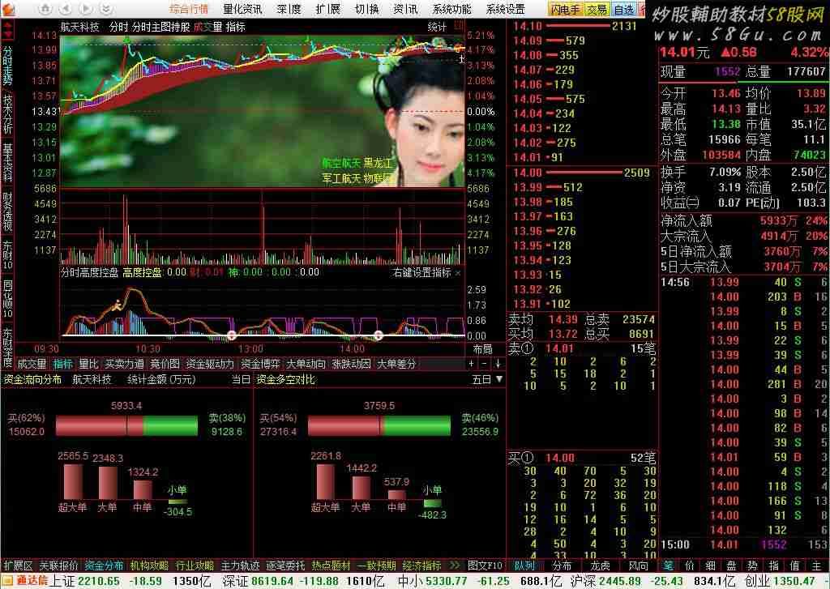
Task: Expand the double-chevron toolbar dropdown
Action: [x=106, y=8]
